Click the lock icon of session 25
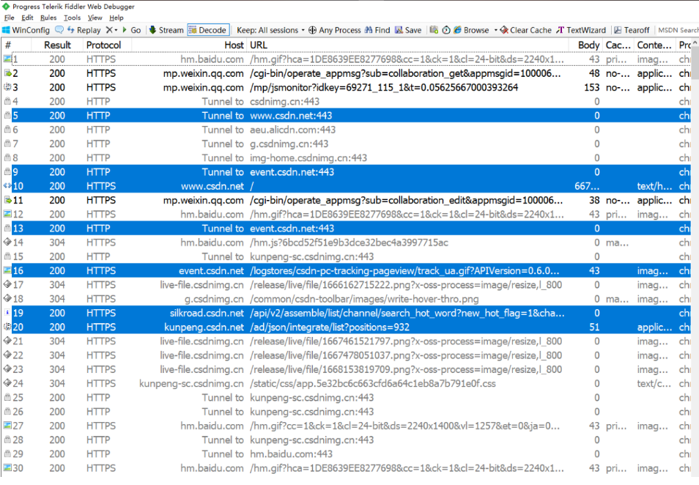Screen dimensions: 699x485 point(7,397)
